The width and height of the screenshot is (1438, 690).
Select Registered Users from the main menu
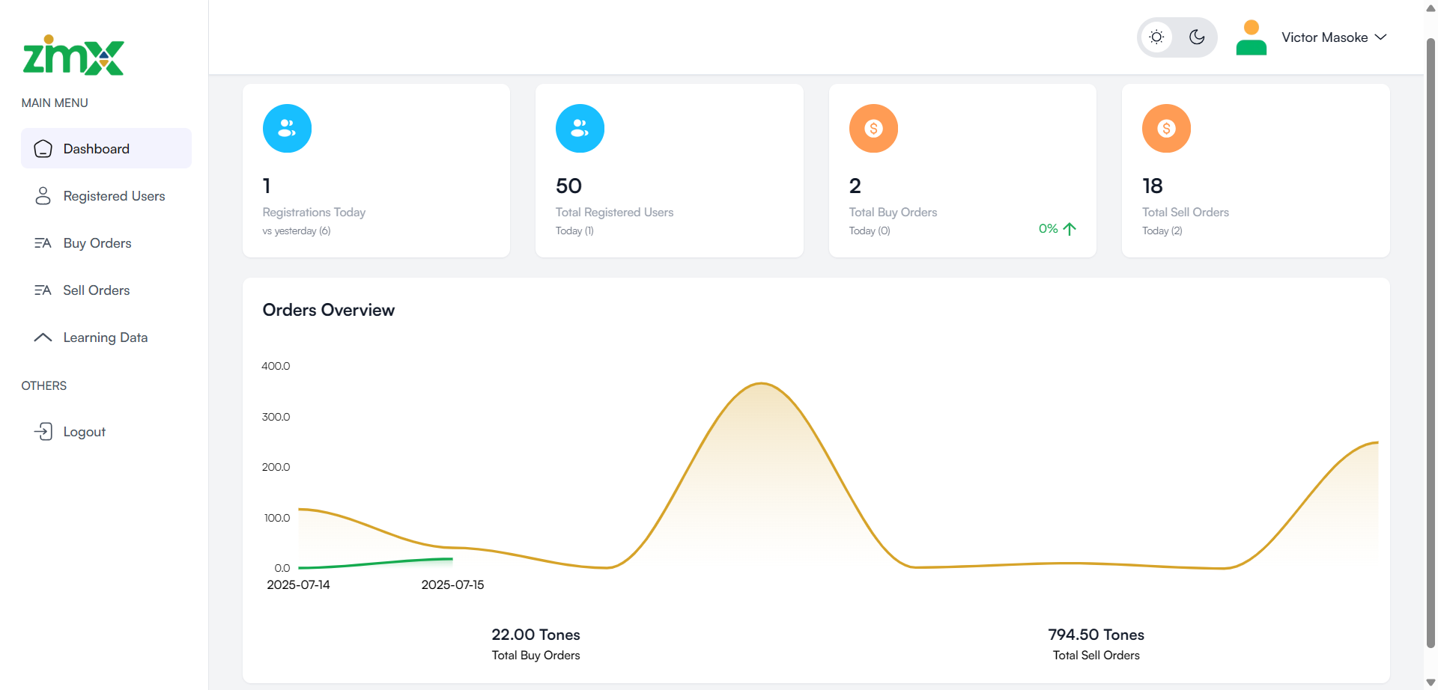click(x=114, y=195)
